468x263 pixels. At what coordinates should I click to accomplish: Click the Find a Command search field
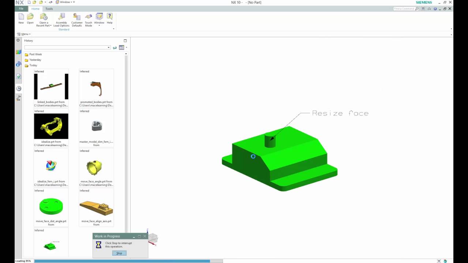coord(404,9)
